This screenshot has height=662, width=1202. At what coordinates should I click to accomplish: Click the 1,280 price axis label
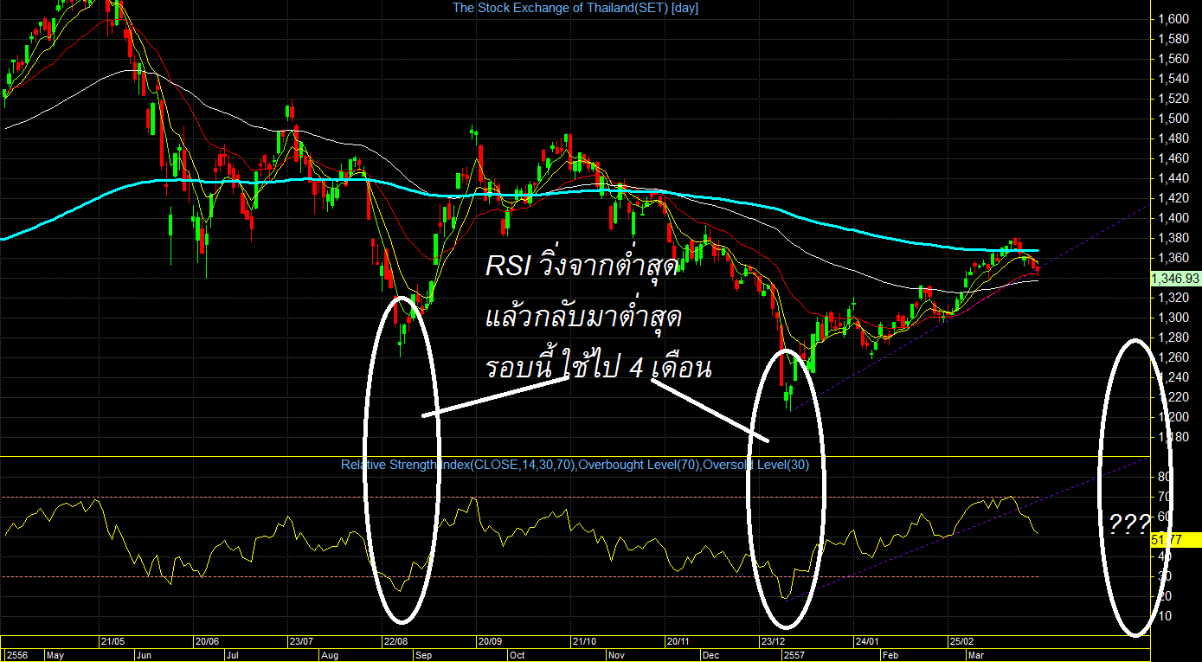pos(1172,337)
